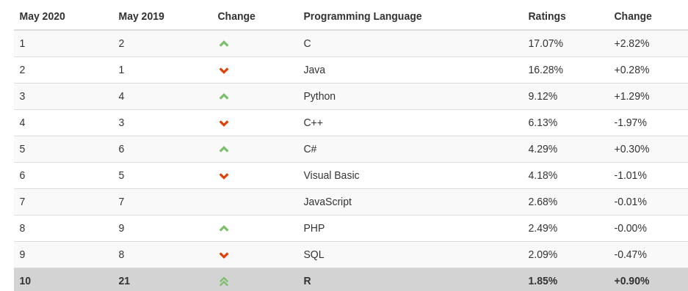The width and height of the screenshot is (688, 291).
Task: Click the 2.49% rating value
Action: pyautogui.click(x=543, y=228)
